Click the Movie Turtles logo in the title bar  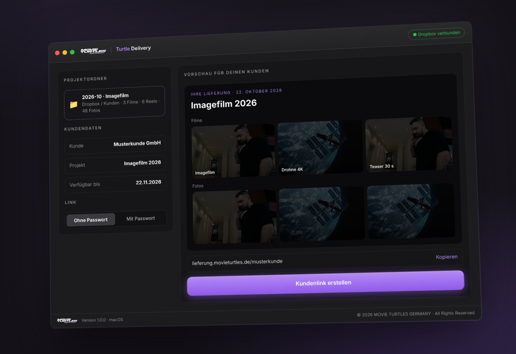tap(93, 51)
